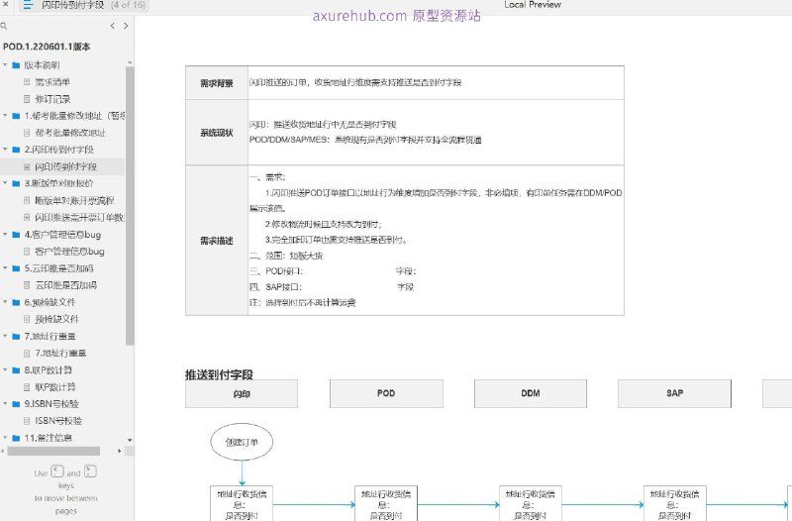Screen dimensions: 792x521
Task: Close the sitemap panel with the X icon
Action: [6, 4]
